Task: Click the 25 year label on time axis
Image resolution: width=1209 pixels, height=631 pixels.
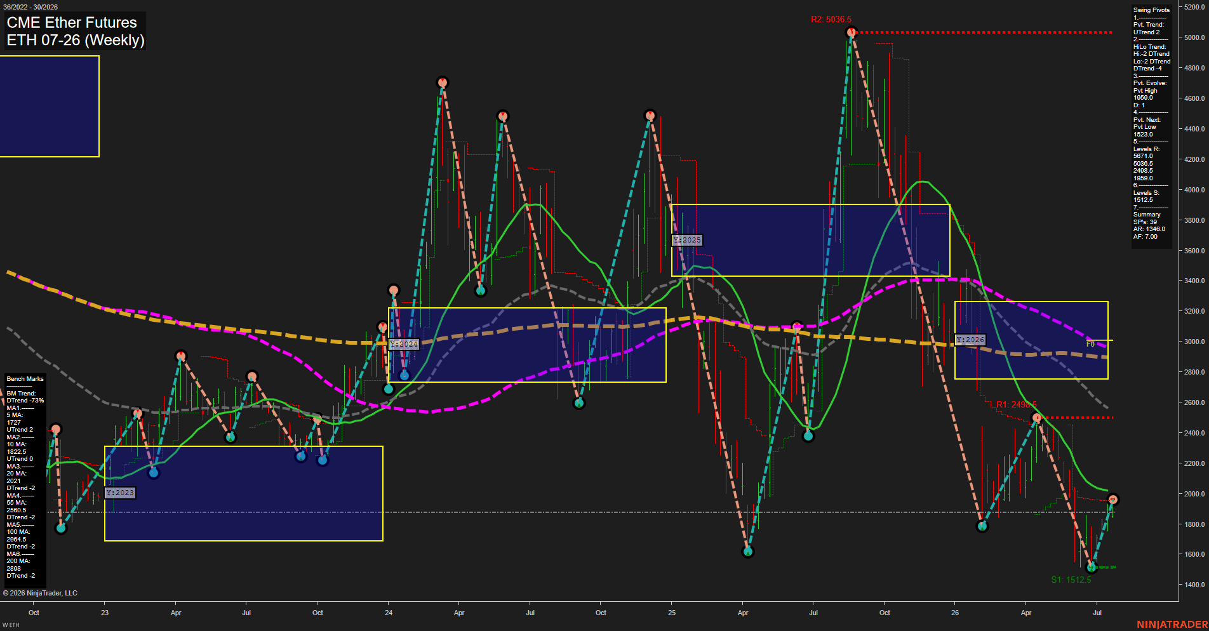Action: 672,613
